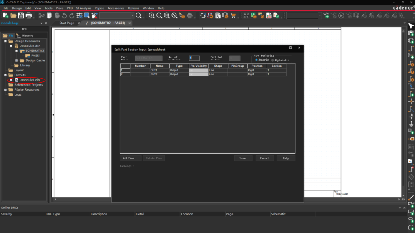415x233 pixels.
Task: Click the save (floppy disk) toolbar icon
Action: (x=21, y=16)
